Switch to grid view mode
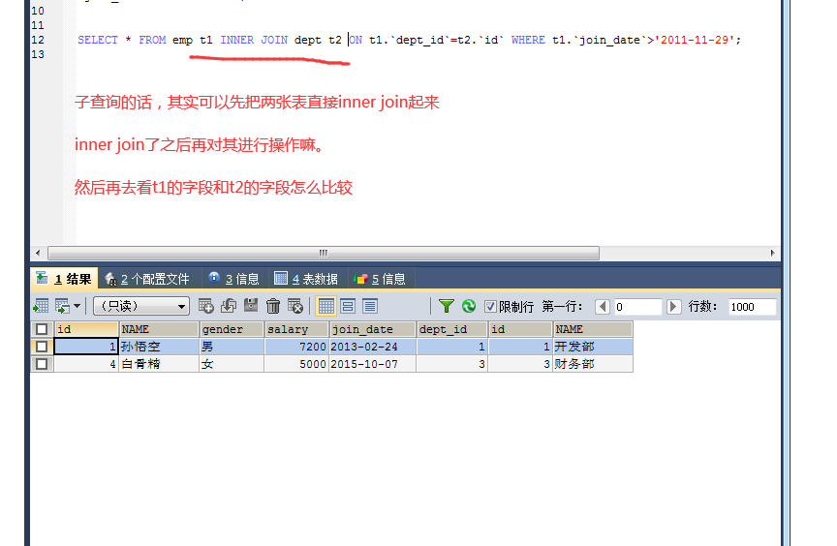The width and height of the screenshot is (837, 546). pos(325,306)
